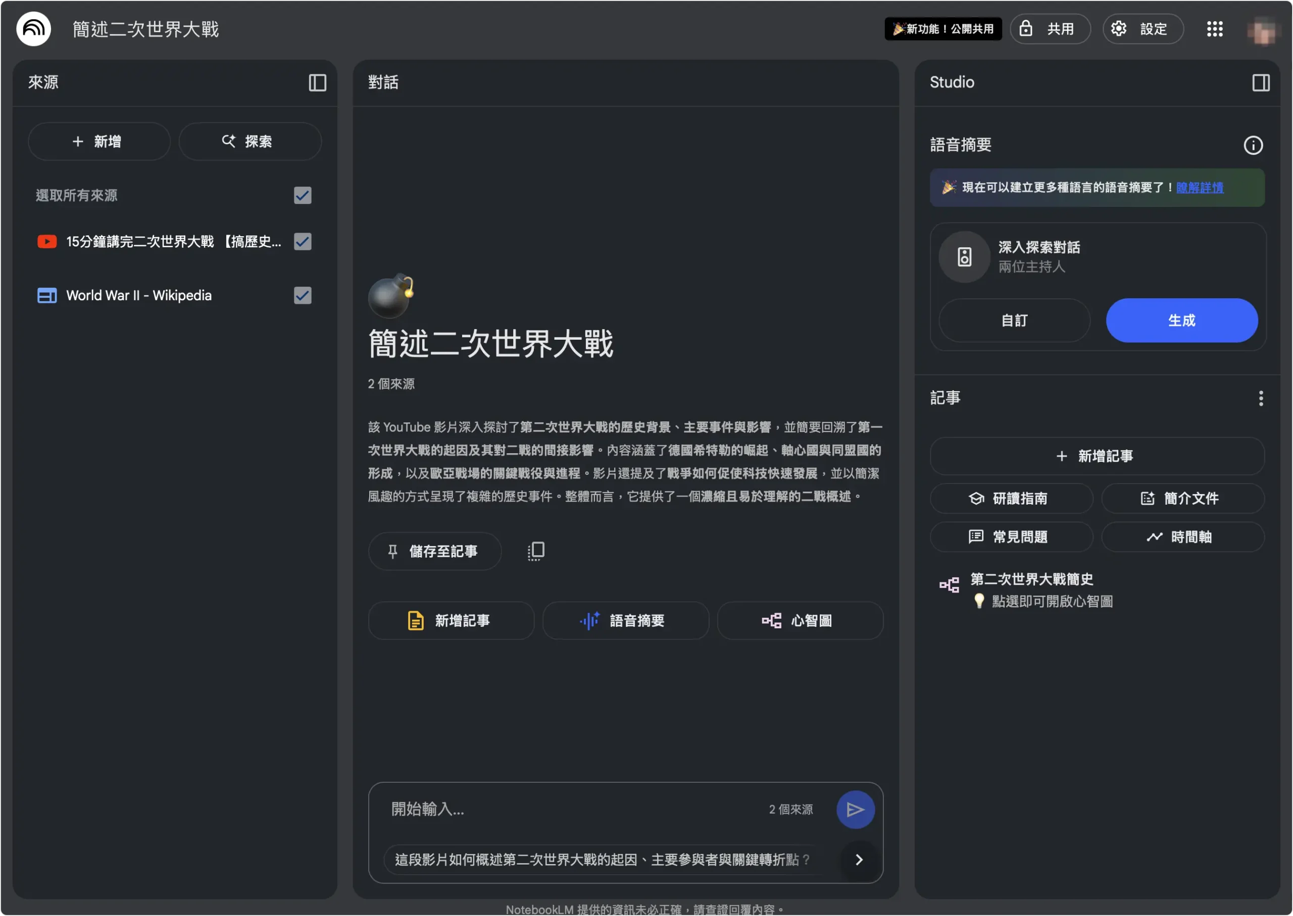Open source World War II - Wikipedia

(139, 296)
